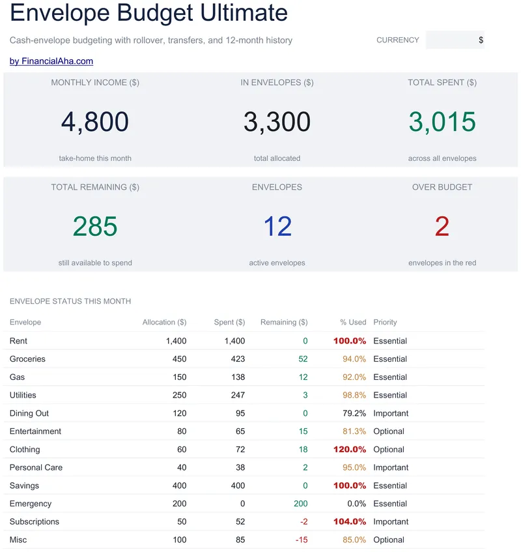Click Personal Care % used 95.0%
This screenshot has height=552, width=521.
click(354, 467)
